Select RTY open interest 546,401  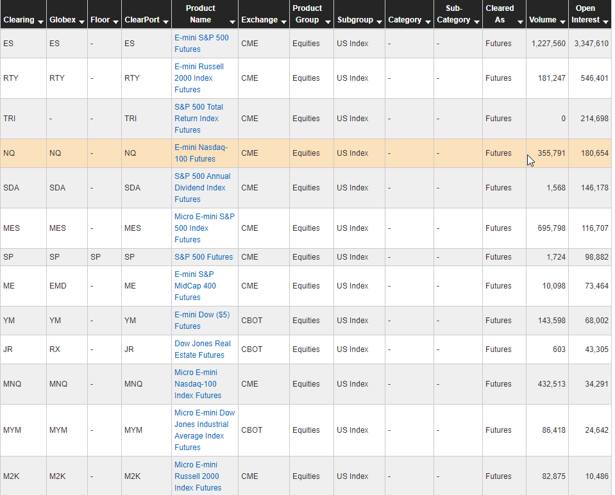click(x=594, y=78)
